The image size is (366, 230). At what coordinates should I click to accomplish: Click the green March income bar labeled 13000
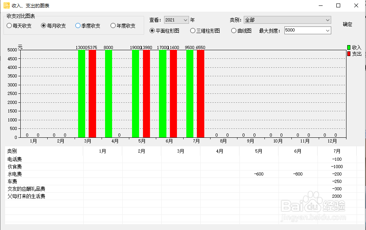point(82,93)
